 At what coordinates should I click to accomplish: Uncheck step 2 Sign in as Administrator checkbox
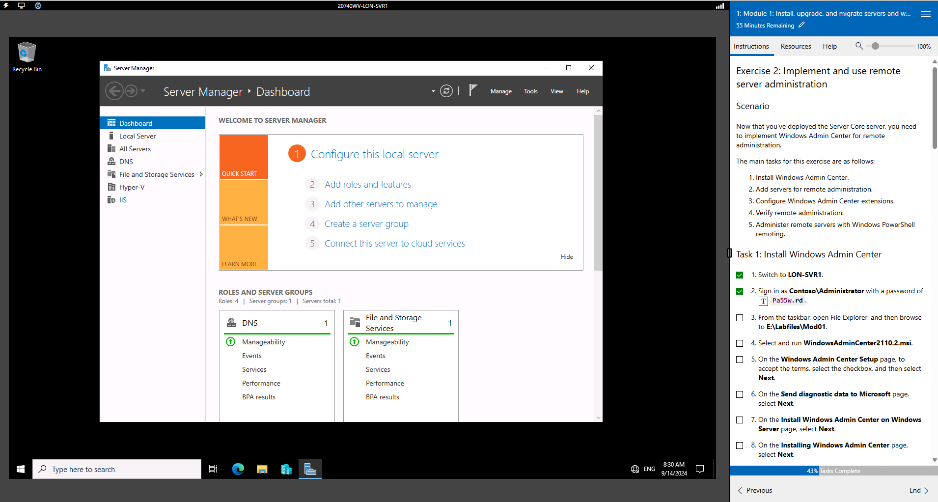[x=740, y=291]
